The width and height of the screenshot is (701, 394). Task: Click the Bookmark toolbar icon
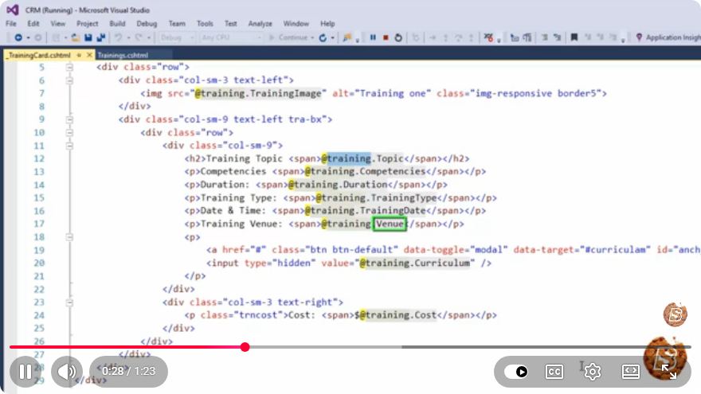(x=574, y=37)
